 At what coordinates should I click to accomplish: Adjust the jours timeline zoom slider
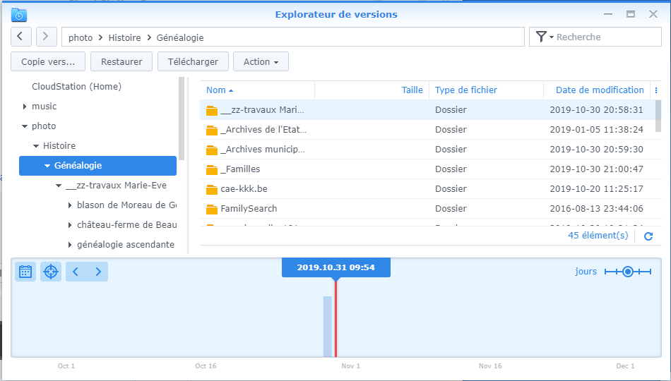(x=628, y=272)
